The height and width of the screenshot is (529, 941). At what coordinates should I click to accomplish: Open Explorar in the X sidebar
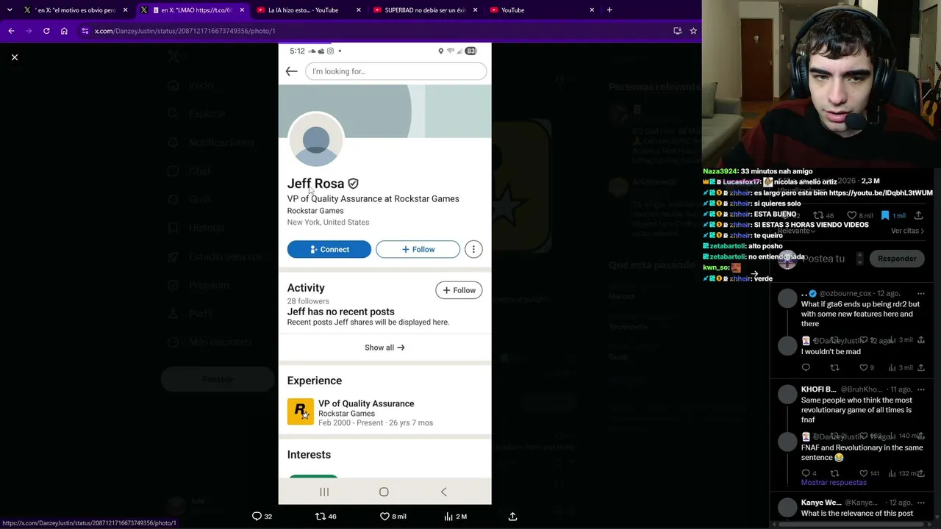pyautogui.click(x=198, y=114)
